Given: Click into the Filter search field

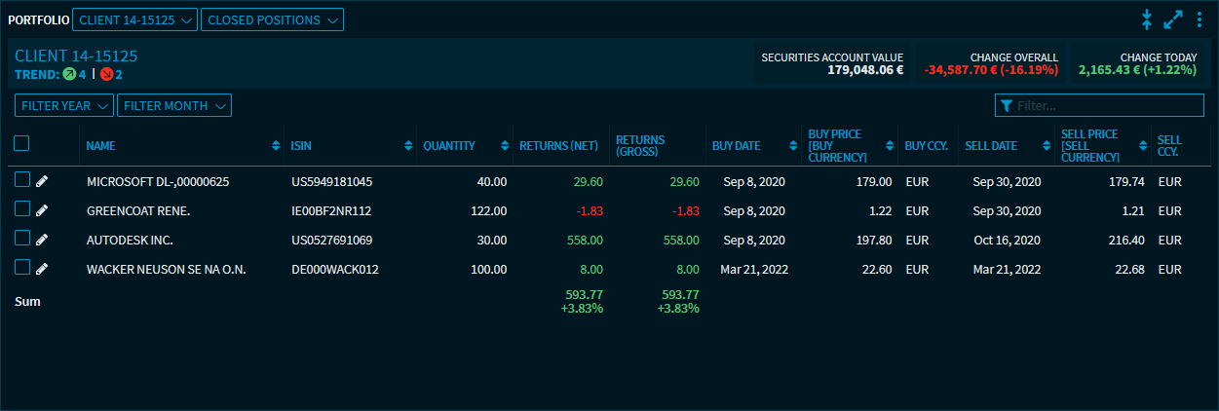Looking at the screenshot, I should pos(1108,106).
